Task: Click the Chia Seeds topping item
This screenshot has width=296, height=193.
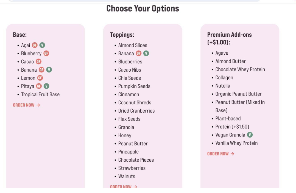Action: [130, 78]
